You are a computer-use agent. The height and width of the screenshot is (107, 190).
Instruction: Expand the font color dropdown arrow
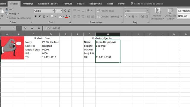click(70, 17)
